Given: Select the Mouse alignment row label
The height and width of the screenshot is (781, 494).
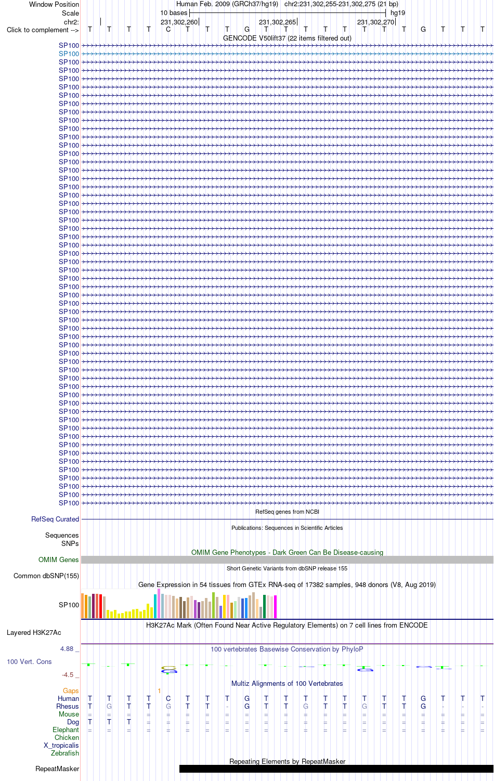Looking at the screenshot, I should tap(69, 714).
